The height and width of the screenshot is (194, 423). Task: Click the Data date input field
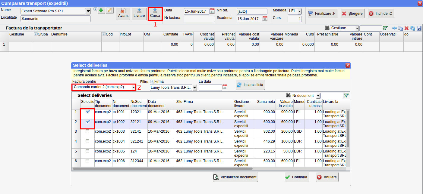click(197, 11)
